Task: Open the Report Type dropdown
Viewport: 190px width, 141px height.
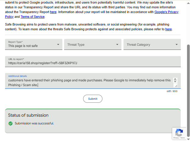Action: tap(34, 45)
